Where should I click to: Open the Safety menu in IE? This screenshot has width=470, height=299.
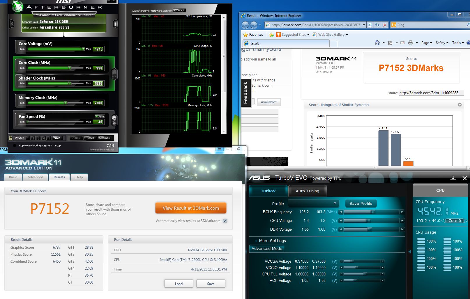[442, 43]
